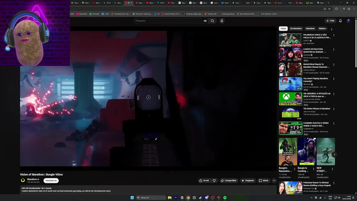Open more actions ellipsis below the video
Viewport: 357px width, 201px height.
(x=274, y=181)
